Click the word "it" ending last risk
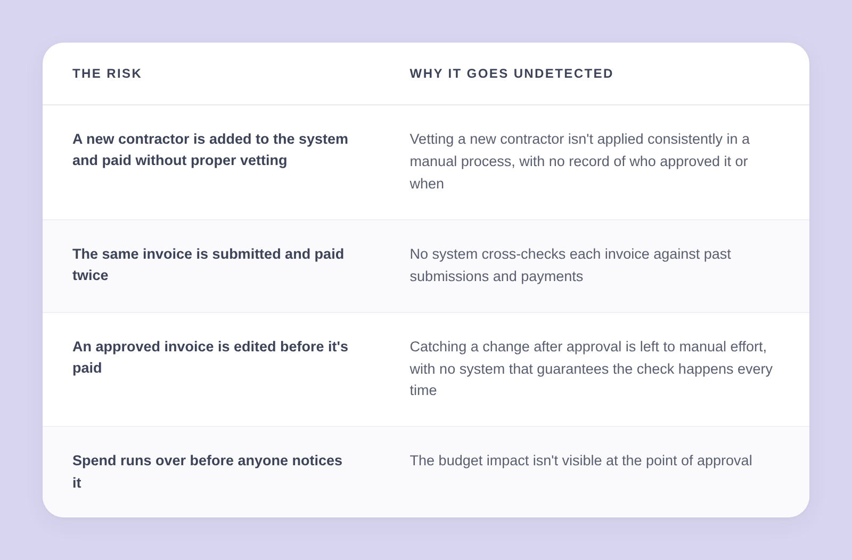 (77, 483)
